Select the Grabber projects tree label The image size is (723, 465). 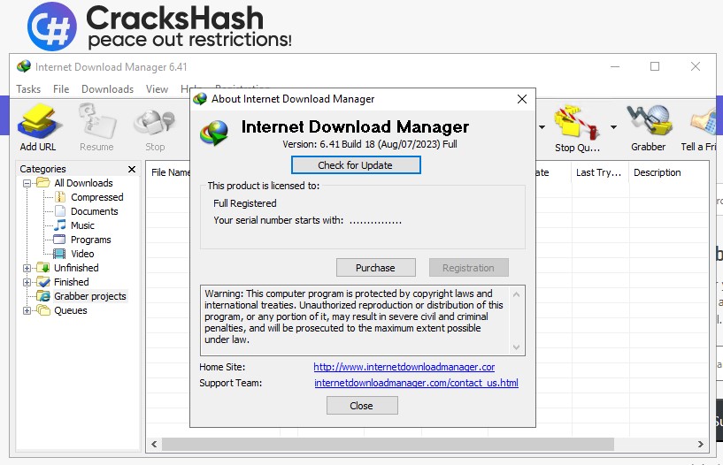(90, 296)
